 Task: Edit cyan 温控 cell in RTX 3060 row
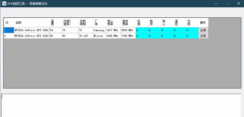pos(180,30)
